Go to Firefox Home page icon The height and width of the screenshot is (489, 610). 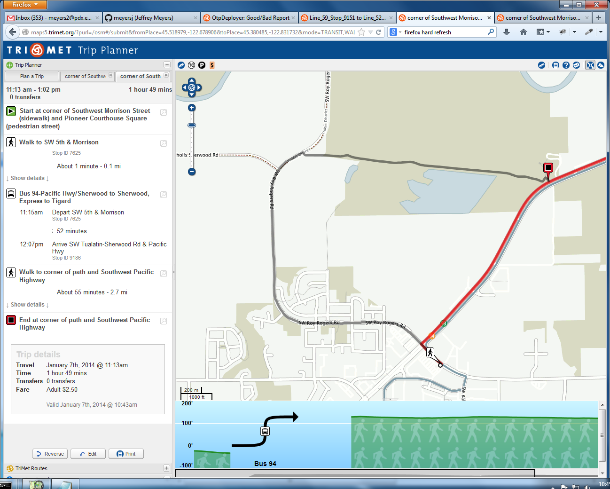(x=524, y=32)
